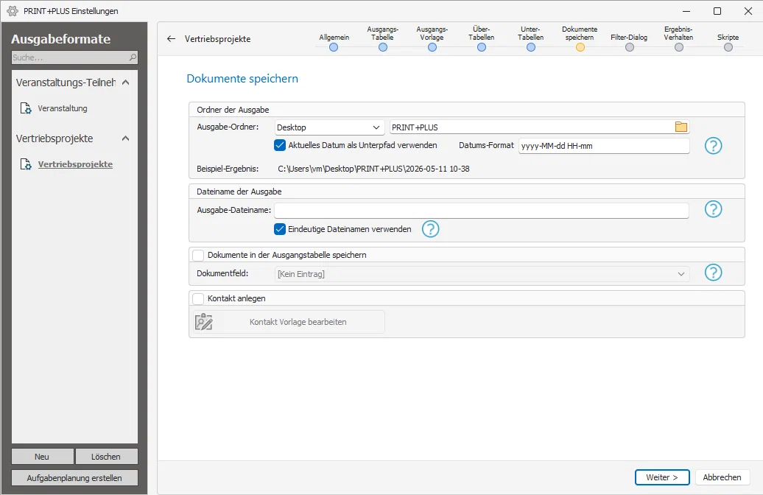The height and width of the screenshot is (495, 763).
Task: Click help icon next to Eindeutige Dateinamen
Action: 430,229
